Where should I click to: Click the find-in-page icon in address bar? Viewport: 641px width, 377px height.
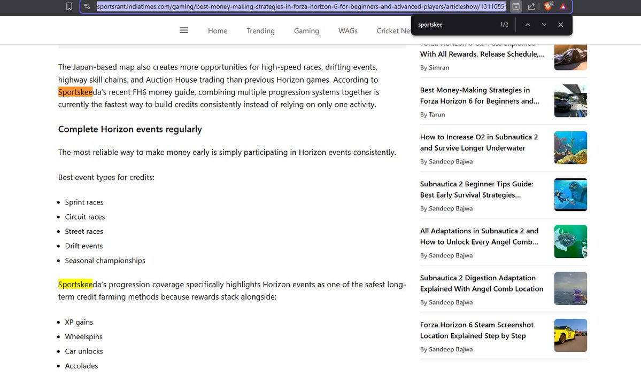(516, 6)
